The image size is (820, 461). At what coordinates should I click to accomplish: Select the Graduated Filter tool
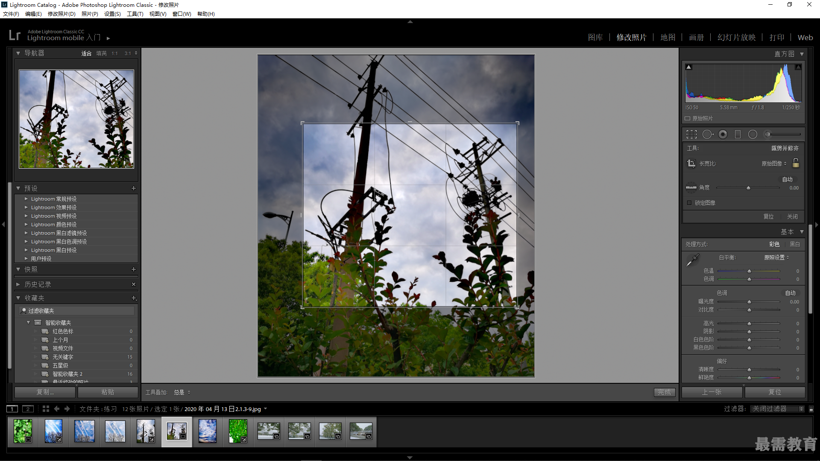click(x=738, y=134)
